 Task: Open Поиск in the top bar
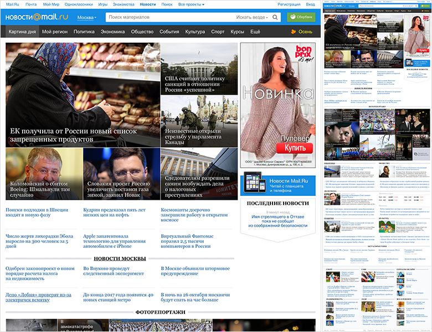(167, 4)
